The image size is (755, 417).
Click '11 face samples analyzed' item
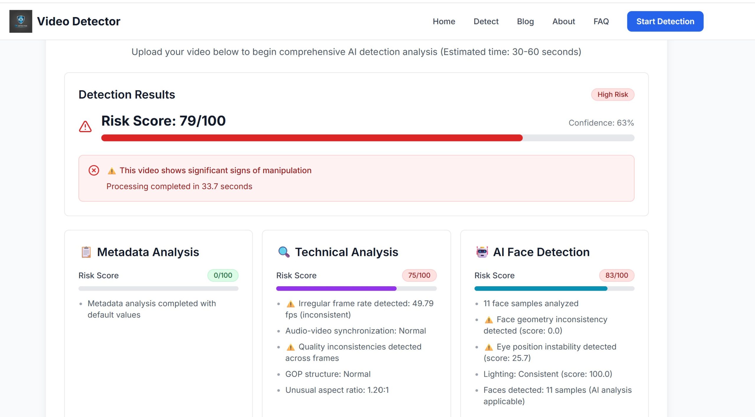point(531,303)
